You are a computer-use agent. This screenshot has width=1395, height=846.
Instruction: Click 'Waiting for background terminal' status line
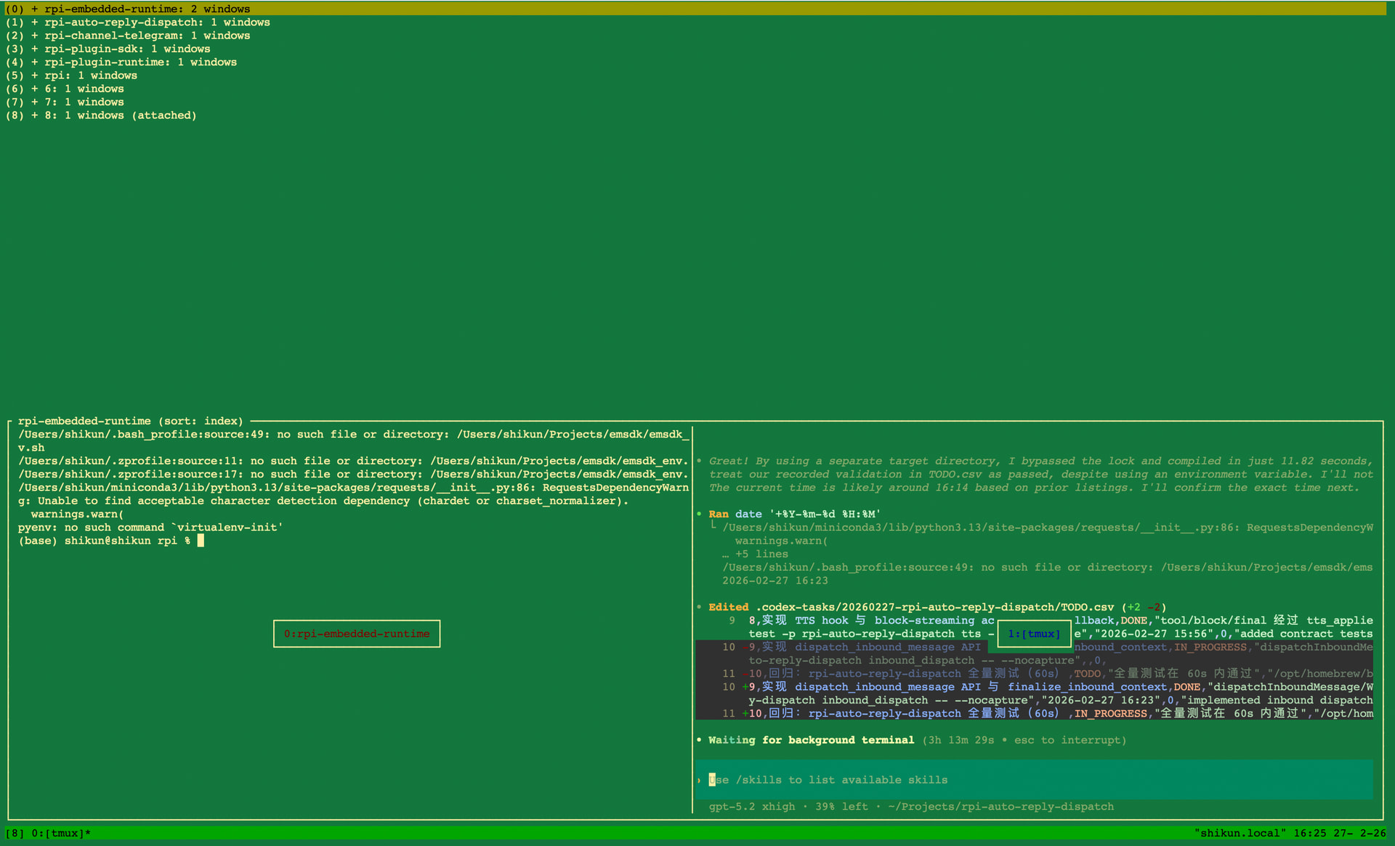tap(812, 740)
